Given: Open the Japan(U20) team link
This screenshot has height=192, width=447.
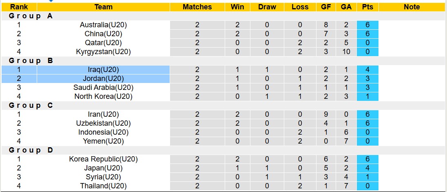Looking at the screenshot, I should point(103,168).
